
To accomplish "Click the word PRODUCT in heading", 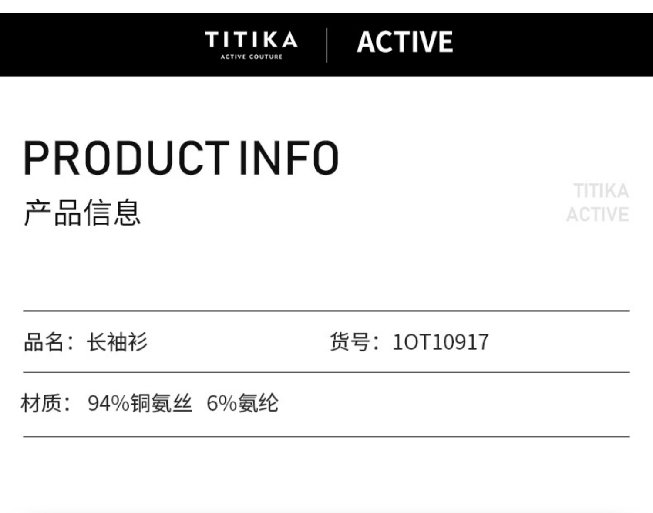I will [126, 158].
